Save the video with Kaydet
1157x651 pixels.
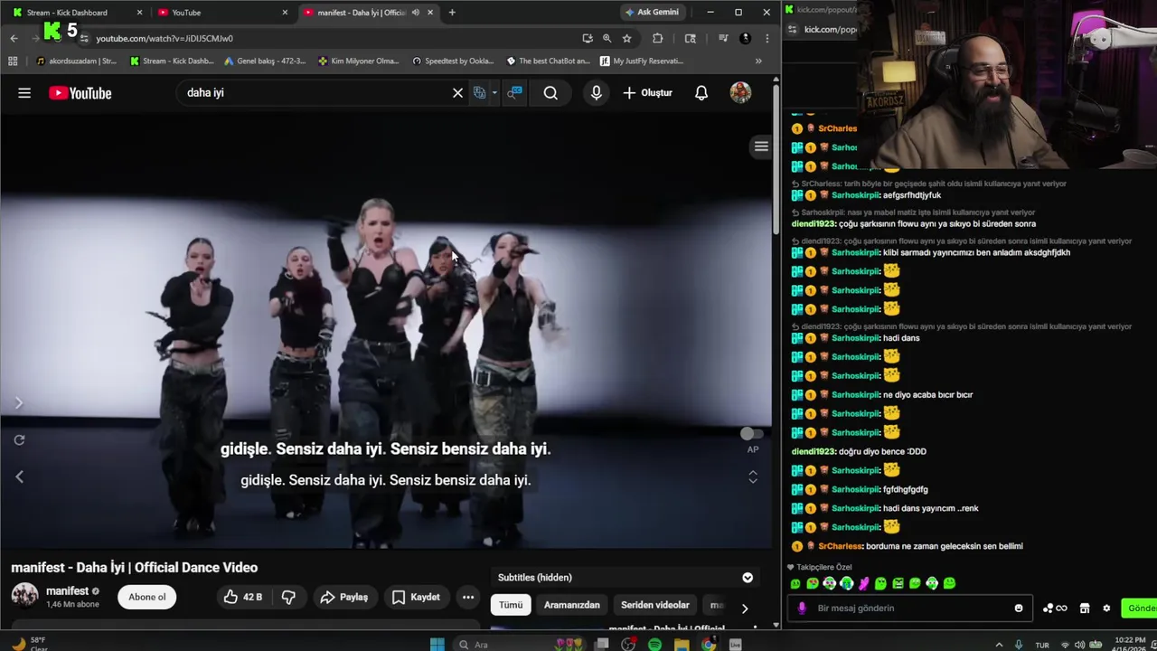tap(416, 597)
